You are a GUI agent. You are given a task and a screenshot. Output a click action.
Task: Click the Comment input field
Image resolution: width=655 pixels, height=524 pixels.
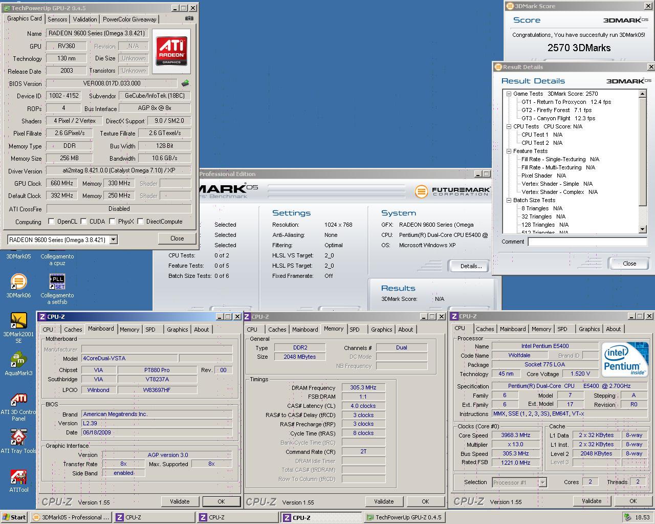tap(587, 242)
